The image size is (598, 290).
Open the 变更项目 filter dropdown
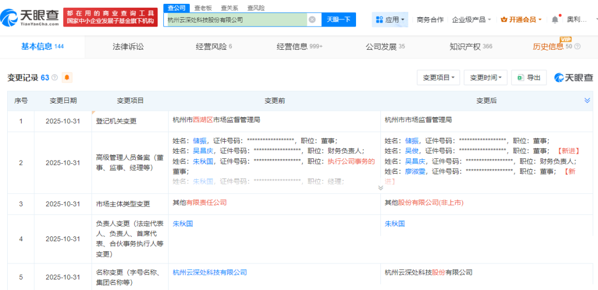tap(438, 77)
